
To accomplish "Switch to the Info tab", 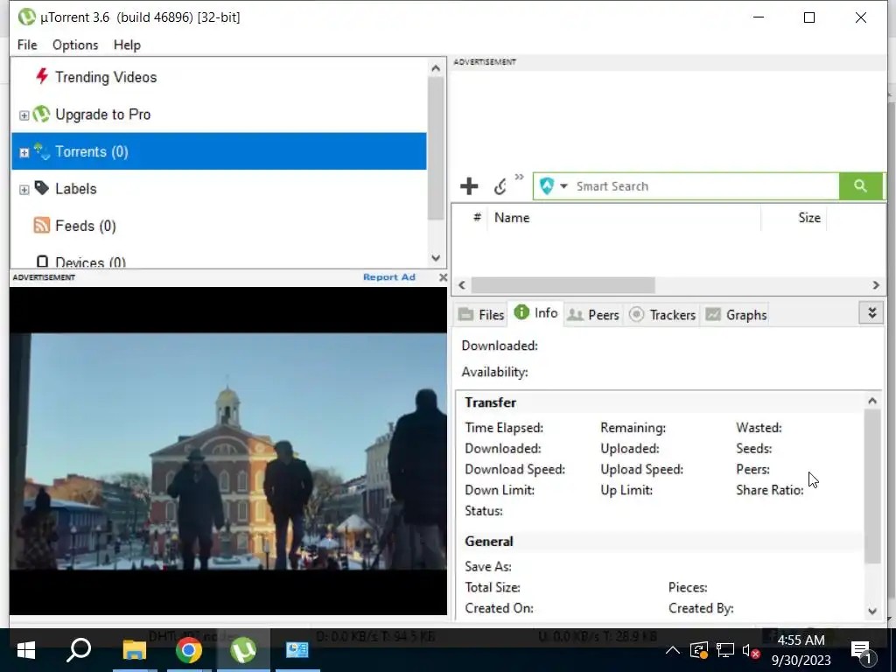I will point(536,313).
